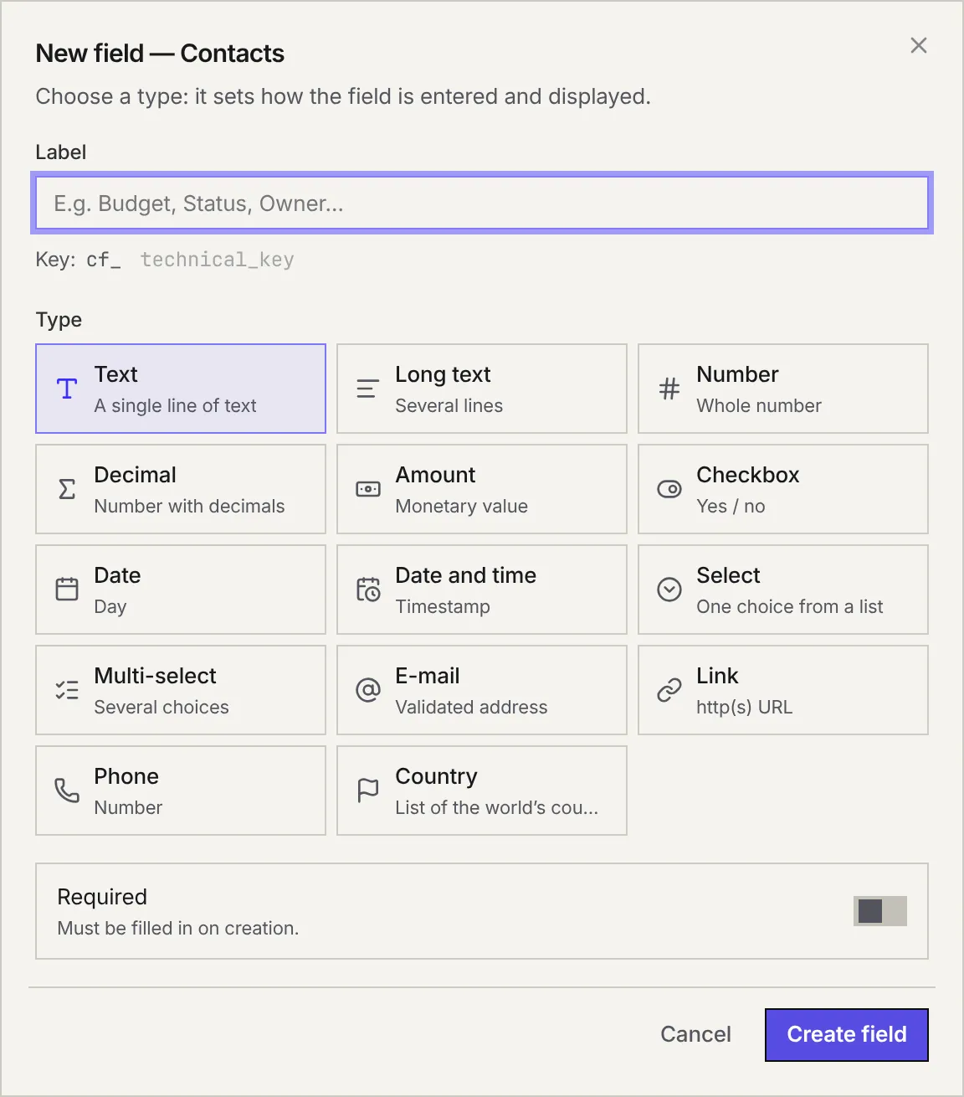The image size is (964, 1097).
Task: Toggle the Required switch on
Action: 880,911
